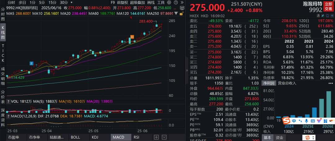
Task: Add stock to watchlist plus icon
Action: point(332,16)
